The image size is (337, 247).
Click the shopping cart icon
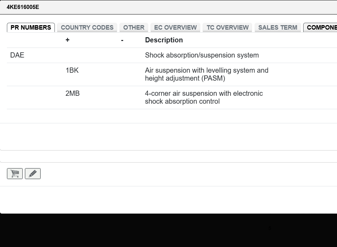[15, 174]
